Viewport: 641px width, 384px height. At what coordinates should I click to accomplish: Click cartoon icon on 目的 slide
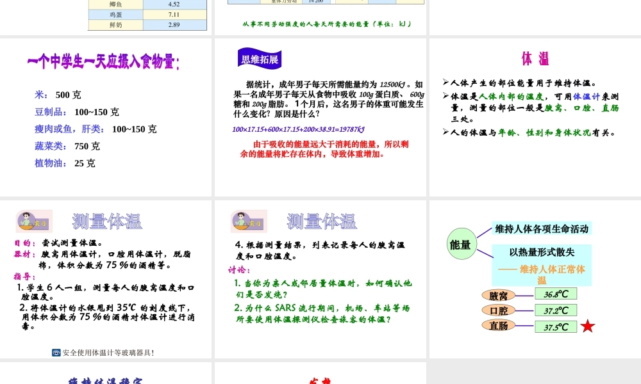[x=34, y=221]
